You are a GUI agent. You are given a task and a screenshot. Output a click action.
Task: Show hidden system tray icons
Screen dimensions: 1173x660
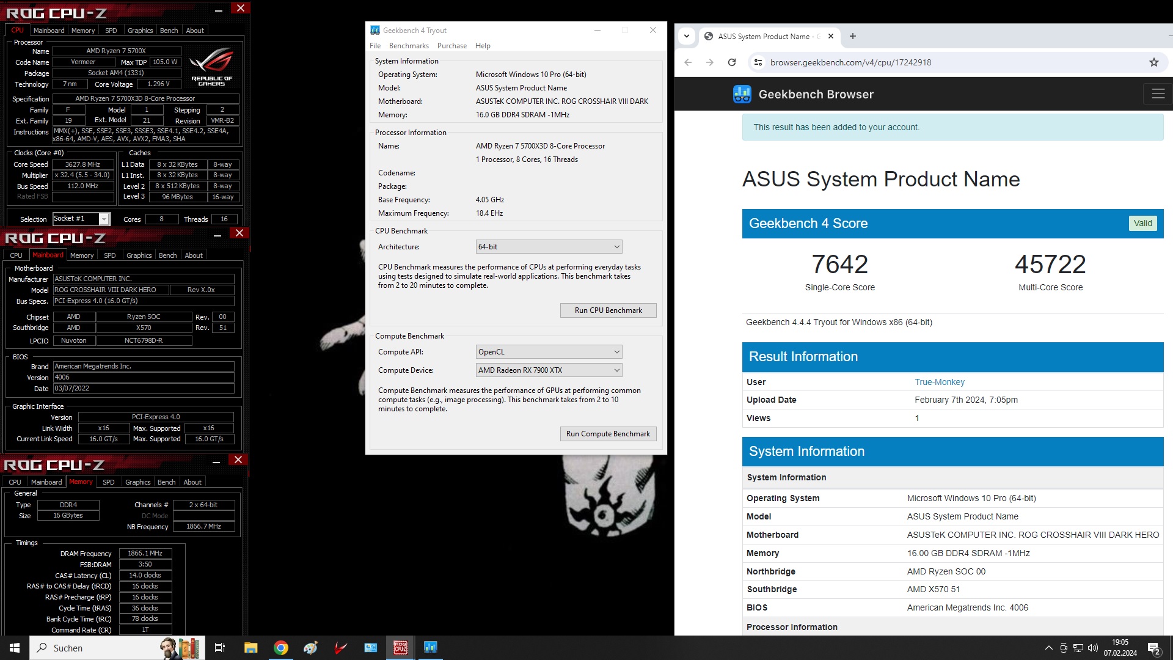pos(1049,648)
